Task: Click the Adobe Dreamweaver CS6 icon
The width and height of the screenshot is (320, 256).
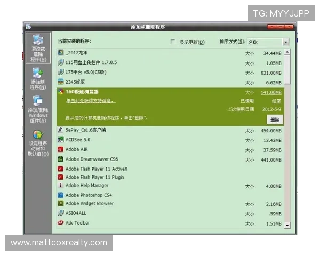Action: 60,159
